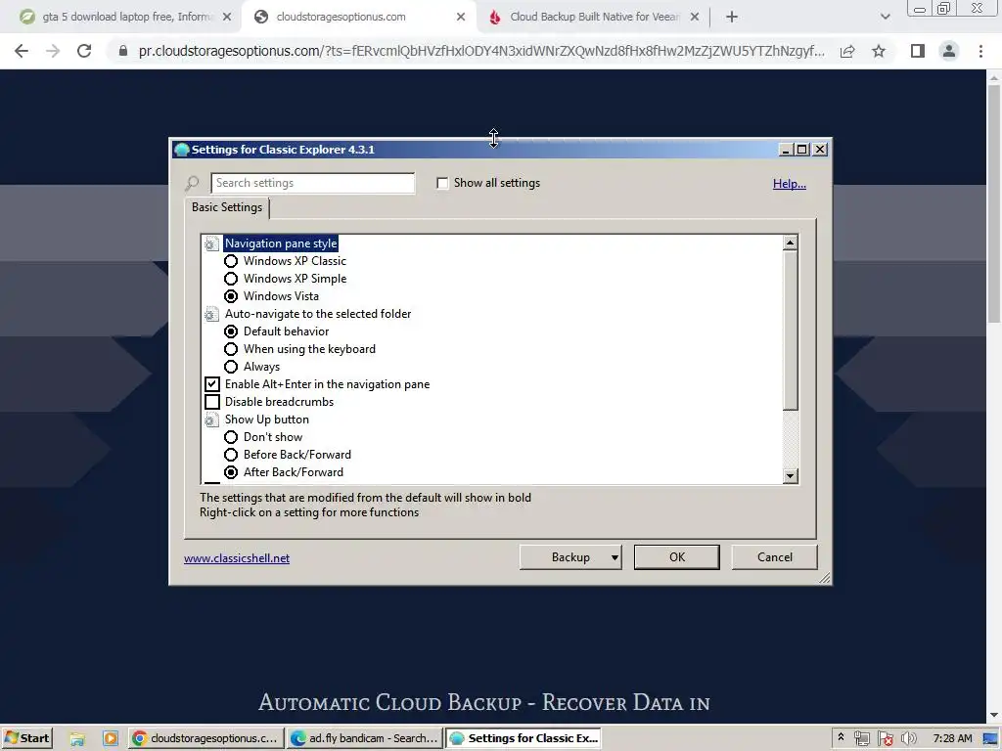The width and height of the screenshot is (1002, 751).
Task: Click the share page icon in address bar
Action: pyautogui.click(x=847, y=51)
